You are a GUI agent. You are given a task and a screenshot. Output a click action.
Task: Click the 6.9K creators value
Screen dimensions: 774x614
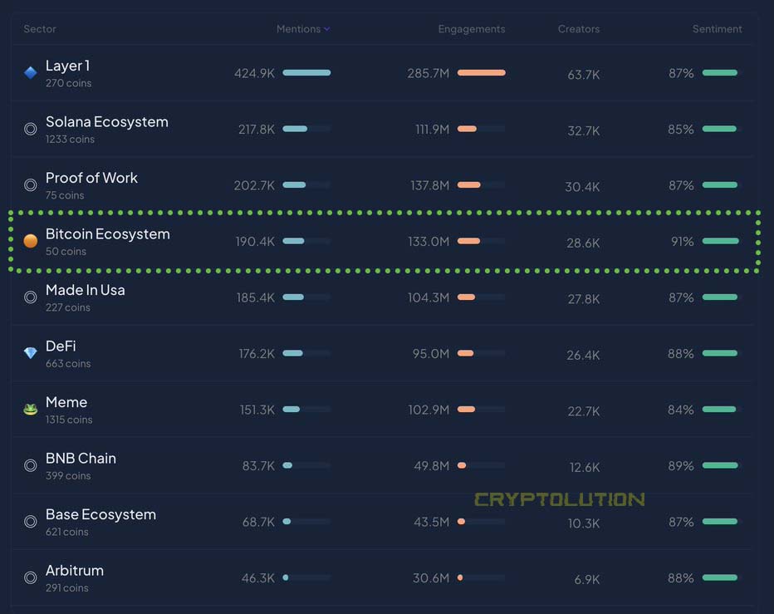pyautogui.click(x=587, y=579)
